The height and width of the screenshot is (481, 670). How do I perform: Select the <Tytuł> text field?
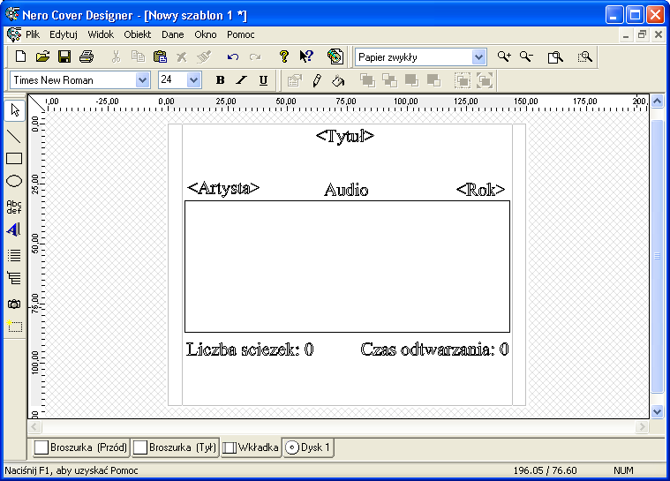[345, 136]
